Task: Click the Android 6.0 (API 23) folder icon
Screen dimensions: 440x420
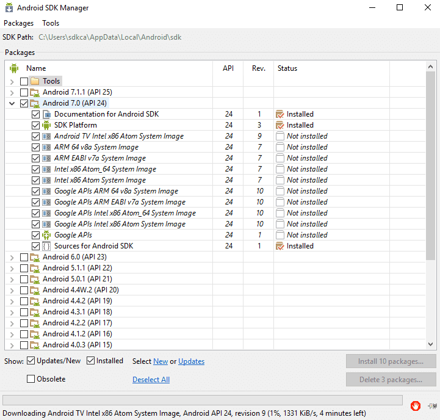Action: 35,257
